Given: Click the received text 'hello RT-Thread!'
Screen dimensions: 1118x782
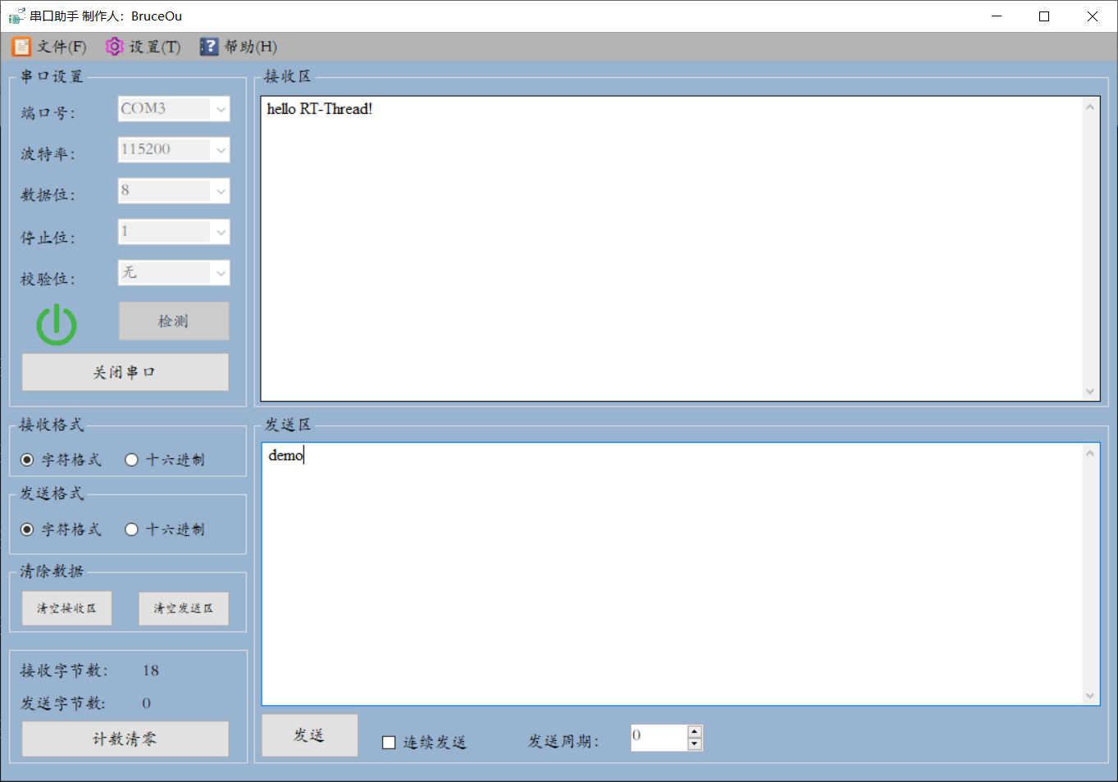Looking at the screenshot, I should click(320, 109).
